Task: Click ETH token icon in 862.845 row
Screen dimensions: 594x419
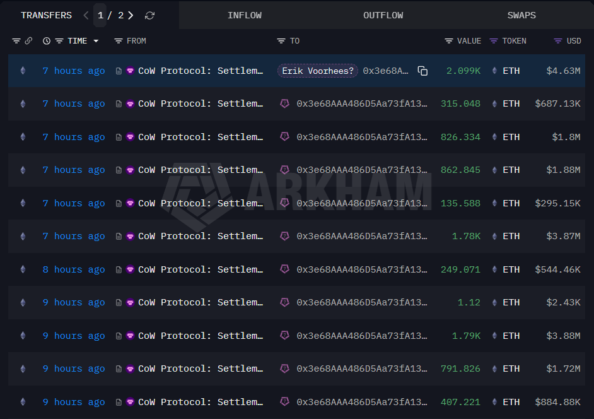Action: (494, 170)
